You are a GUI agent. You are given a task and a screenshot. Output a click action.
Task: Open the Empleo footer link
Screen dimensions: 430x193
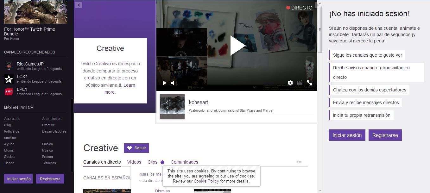(x=47, y=144)
